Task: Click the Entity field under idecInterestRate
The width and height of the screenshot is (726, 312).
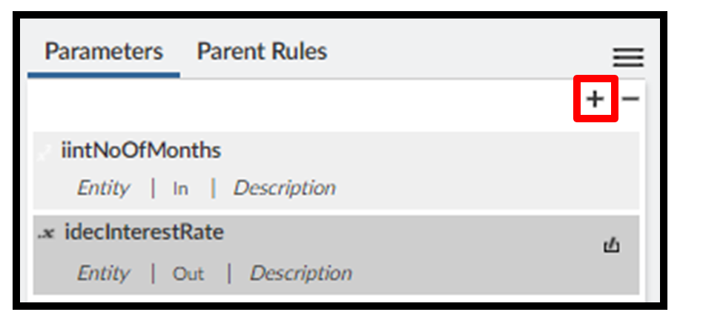Action: click(103, 273)
